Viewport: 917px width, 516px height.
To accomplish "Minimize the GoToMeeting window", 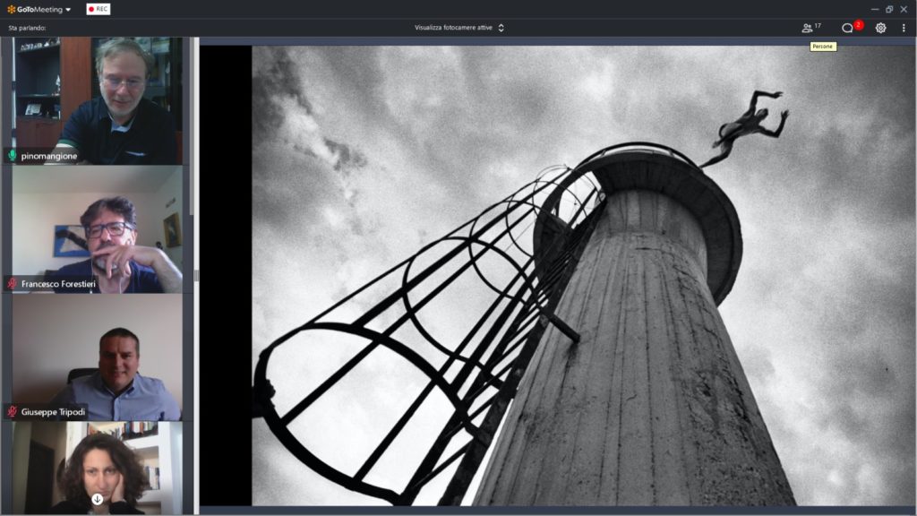I will tap(875, 9).
